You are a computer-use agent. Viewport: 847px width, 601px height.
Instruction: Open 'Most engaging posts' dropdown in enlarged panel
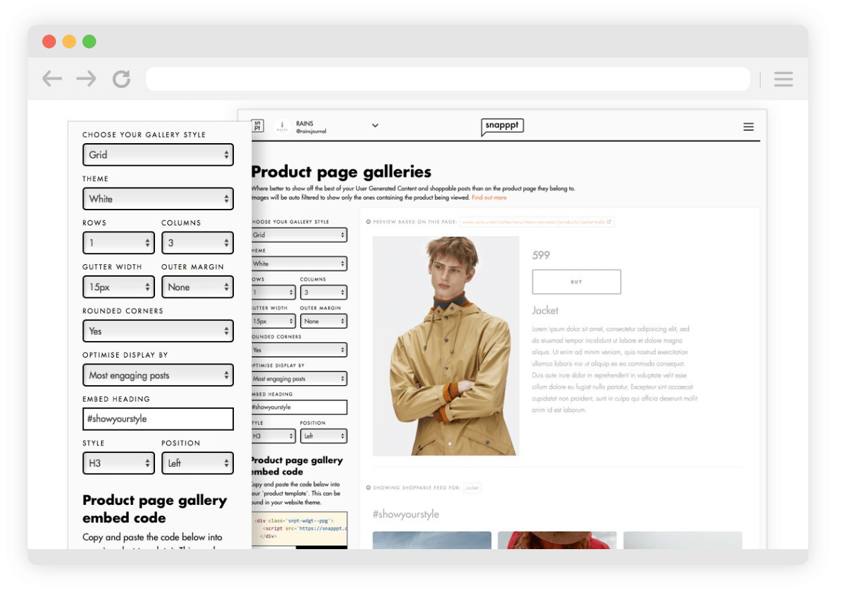click(158, 376)
